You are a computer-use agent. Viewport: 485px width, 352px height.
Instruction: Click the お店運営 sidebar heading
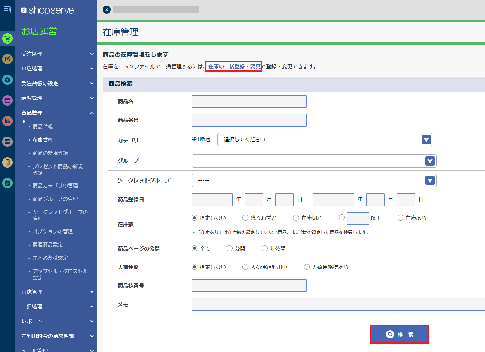click(39, 31)
